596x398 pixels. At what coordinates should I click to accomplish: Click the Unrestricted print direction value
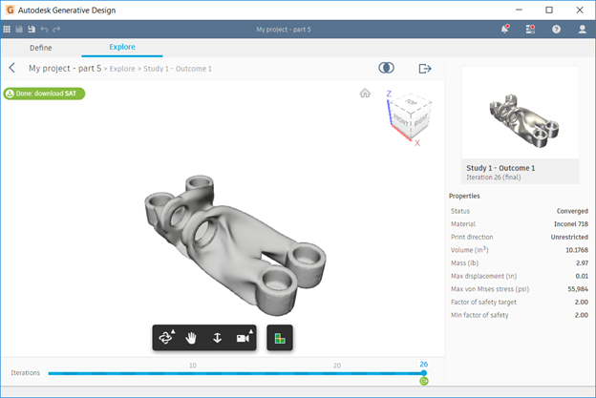coord(569,237)
